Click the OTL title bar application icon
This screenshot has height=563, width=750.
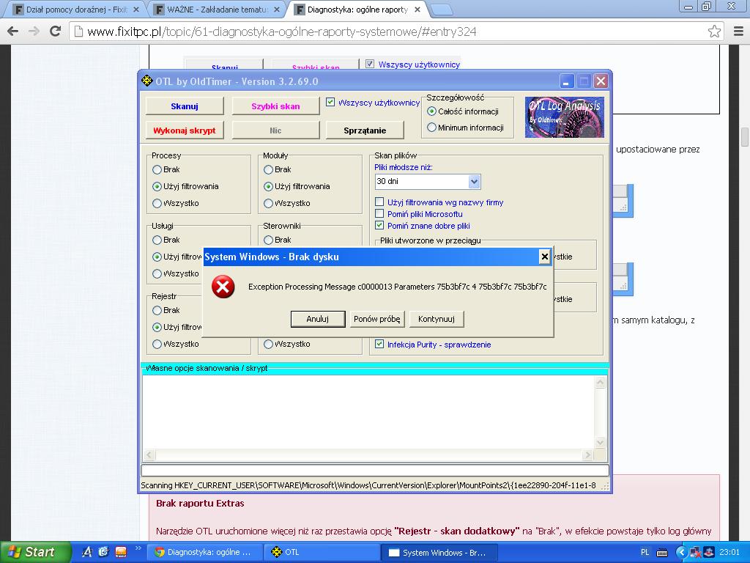coord(146,81)
